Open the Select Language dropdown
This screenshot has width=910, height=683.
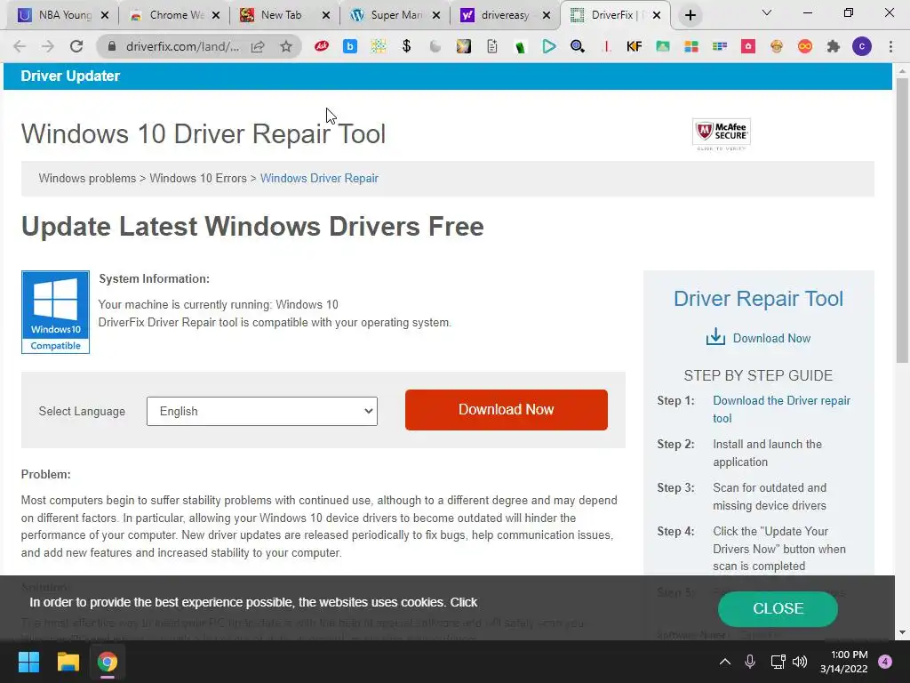click(262, 411)
